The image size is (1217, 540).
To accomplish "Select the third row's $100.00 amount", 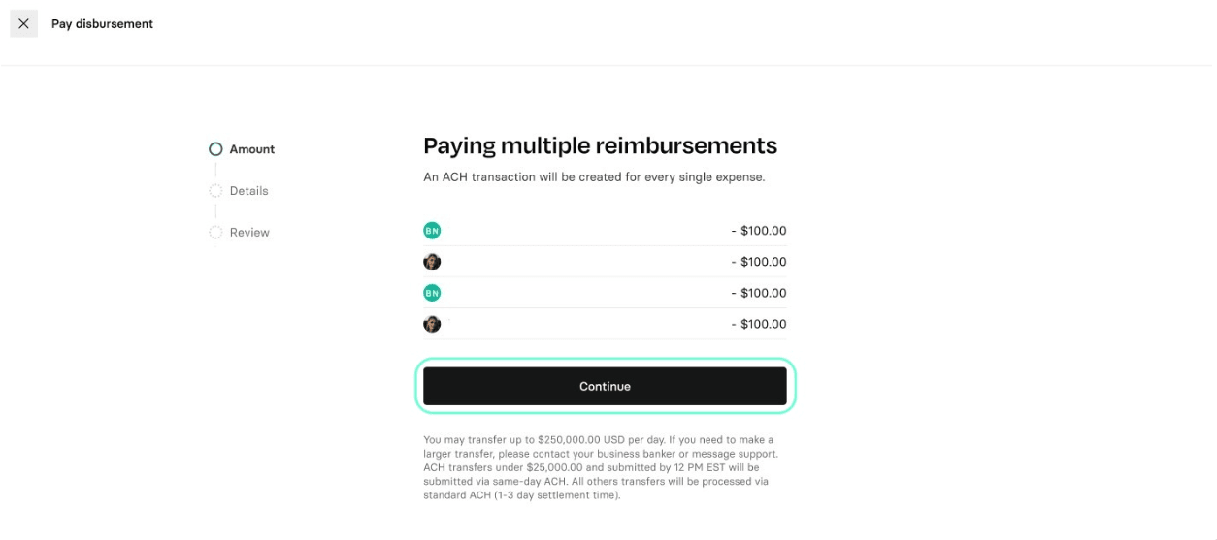I will click(x=759, y=293).
